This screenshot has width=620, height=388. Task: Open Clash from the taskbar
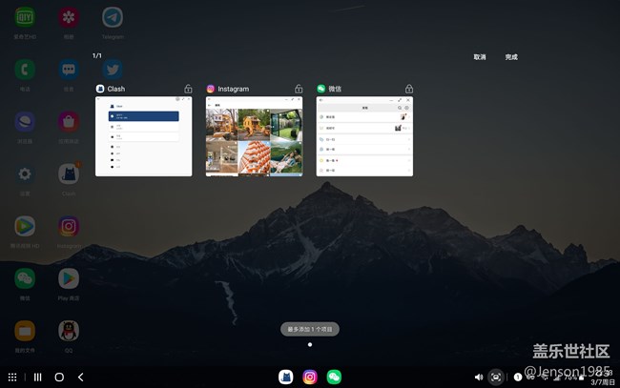click(285, 377)
